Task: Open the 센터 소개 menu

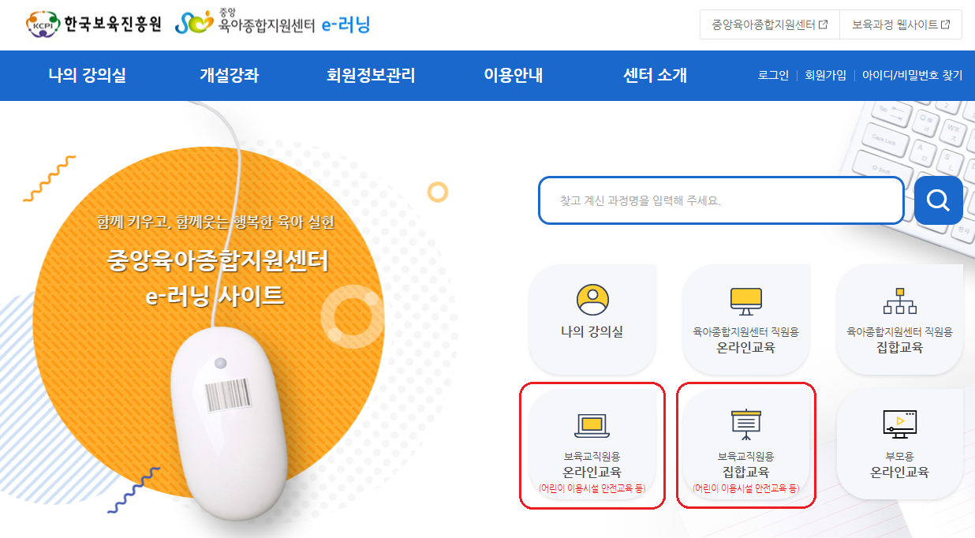Action: point(655,76)
